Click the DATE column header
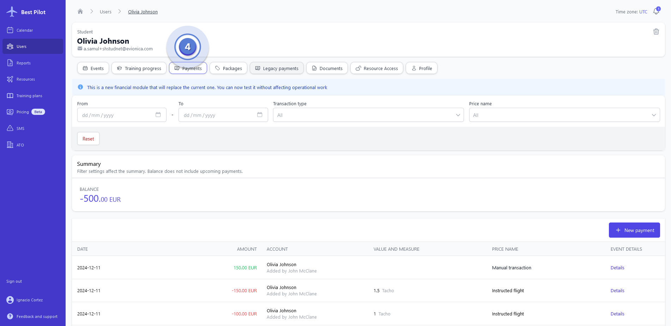The image size is (671, 326). point(83,249)
